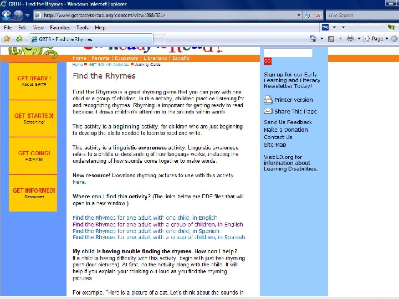Click the Home link in orange navigation bar

click(x=79, y=58)
